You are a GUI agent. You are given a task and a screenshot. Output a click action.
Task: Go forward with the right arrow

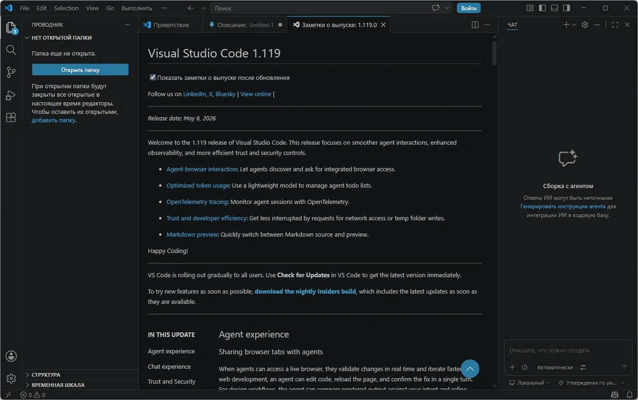(203, 8)
